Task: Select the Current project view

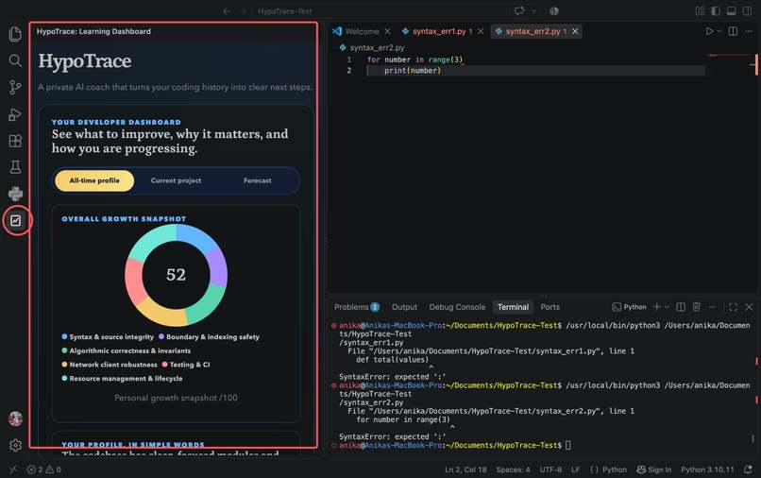Action: [176, 180]
